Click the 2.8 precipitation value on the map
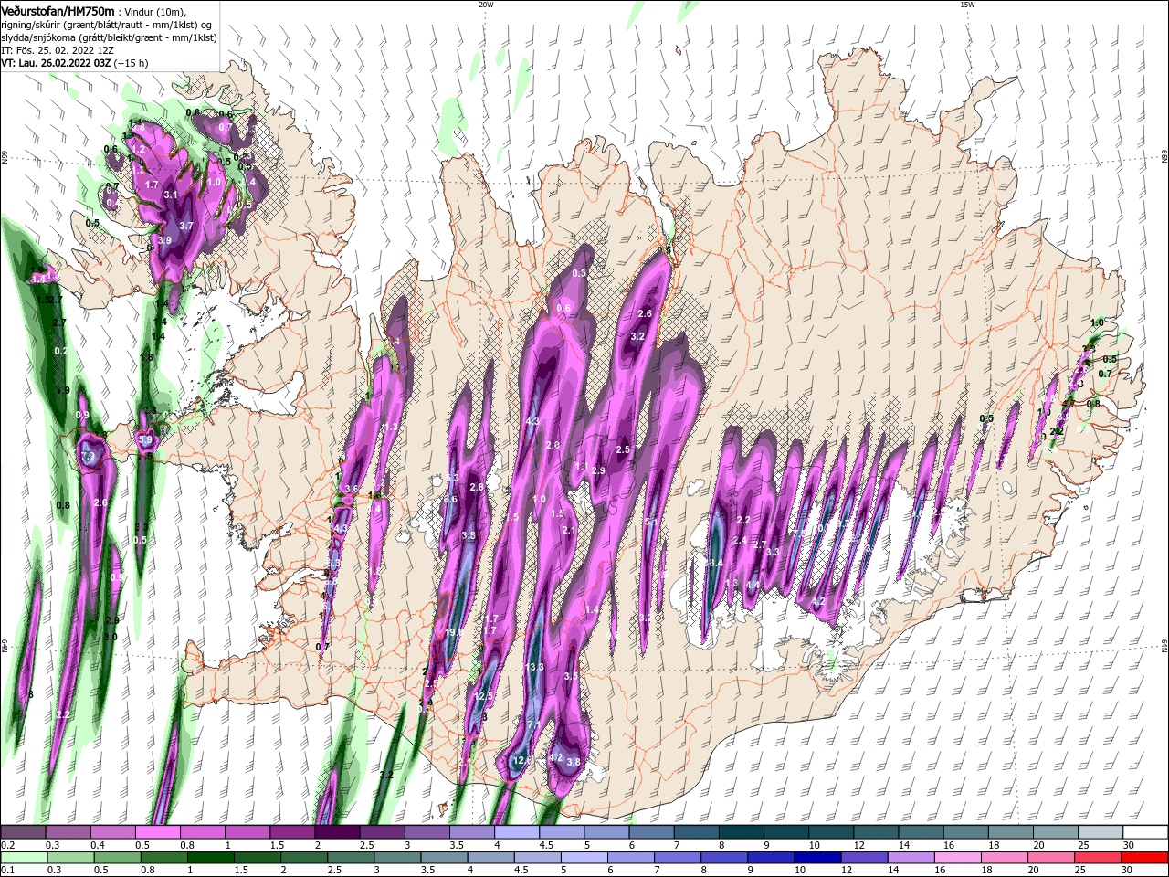Screen dimensions: 1169x877 477,488
